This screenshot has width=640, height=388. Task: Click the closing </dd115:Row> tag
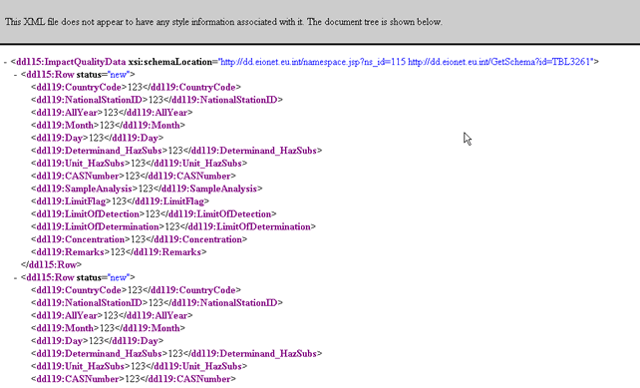52,264
